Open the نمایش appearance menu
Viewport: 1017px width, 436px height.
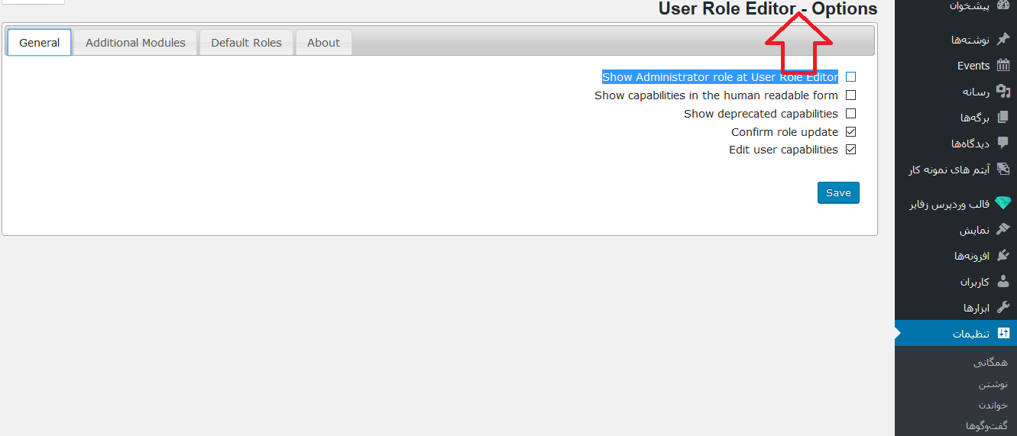pyautogui.click(x=956, y=230)
